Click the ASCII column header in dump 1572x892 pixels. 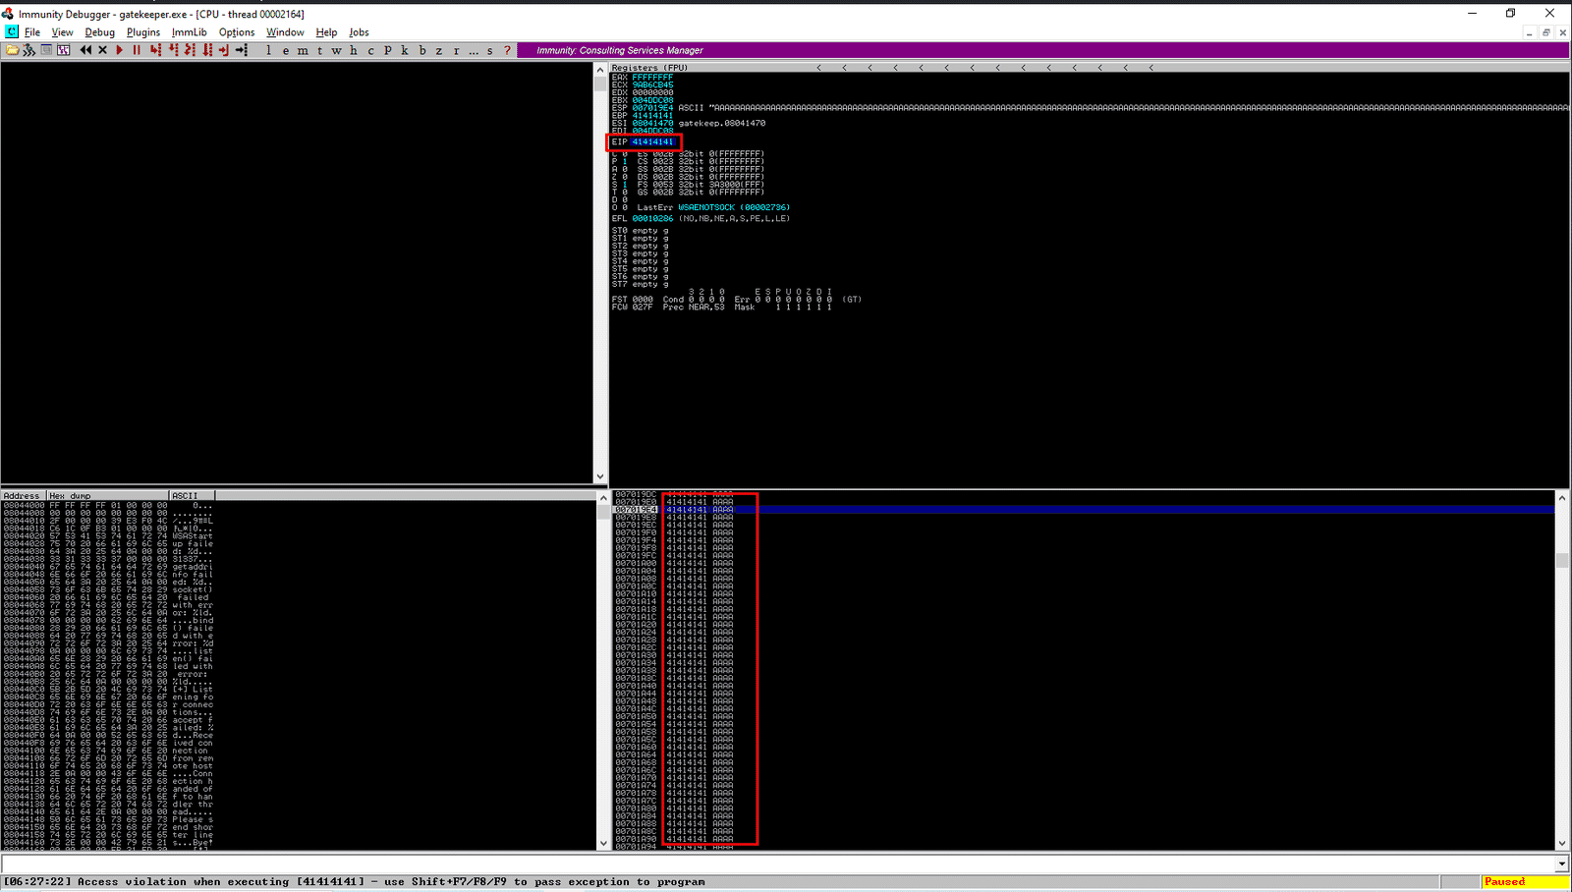click(193, 496)
